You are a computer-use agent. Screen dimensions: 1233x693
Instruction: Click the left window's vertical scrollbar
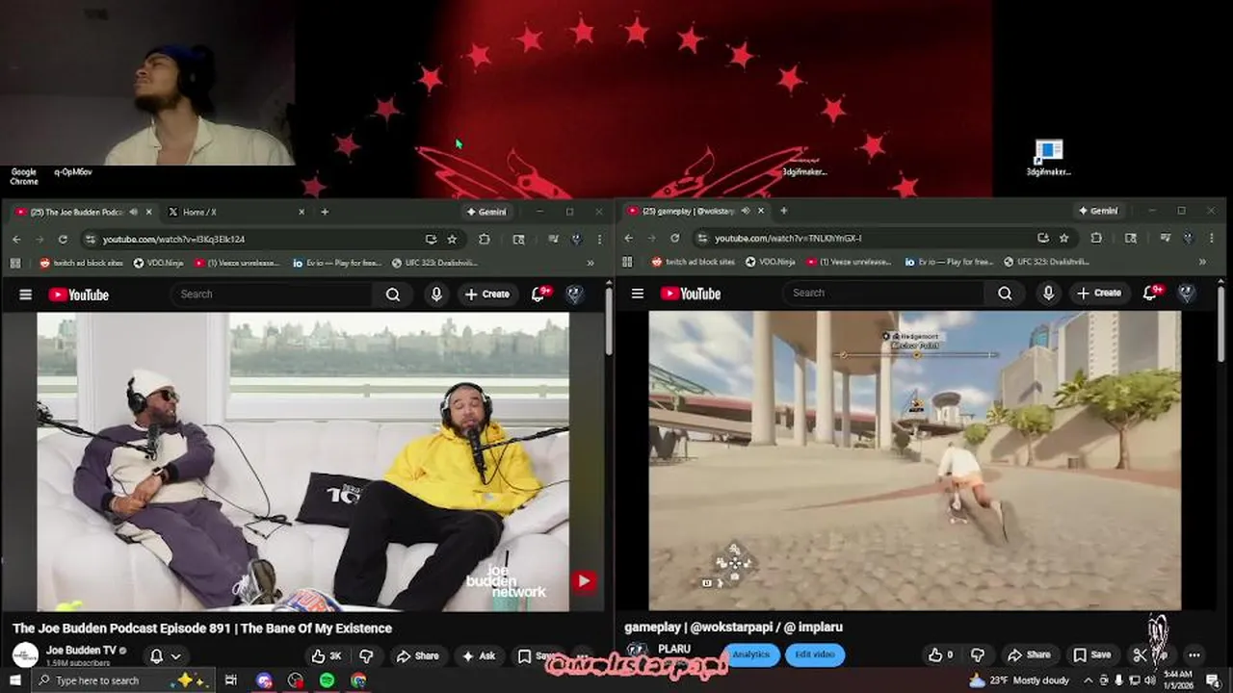(x=609, y=322)
